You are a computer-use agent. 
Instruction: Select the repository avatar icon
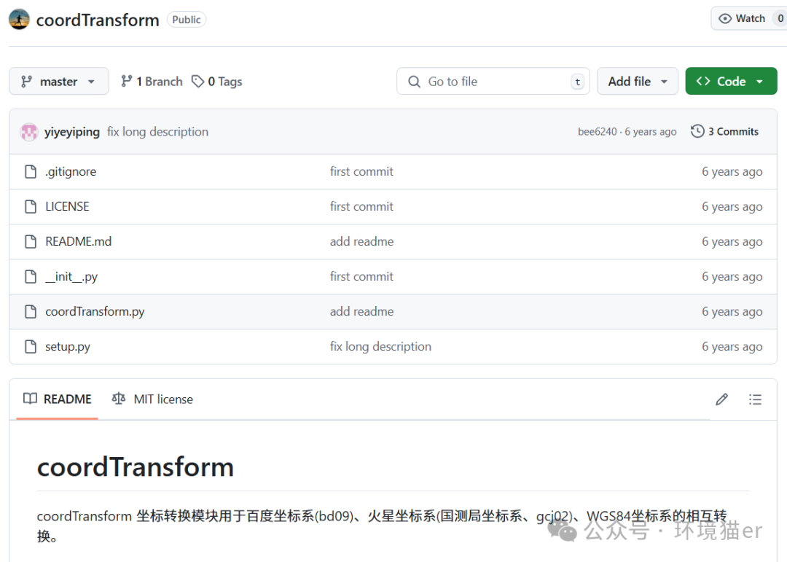point(18,19)
